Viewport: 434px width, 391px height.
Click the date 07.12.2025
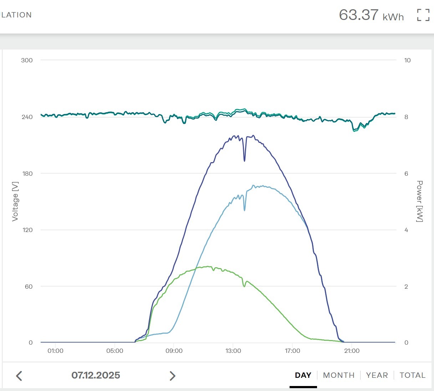(96, 375)
